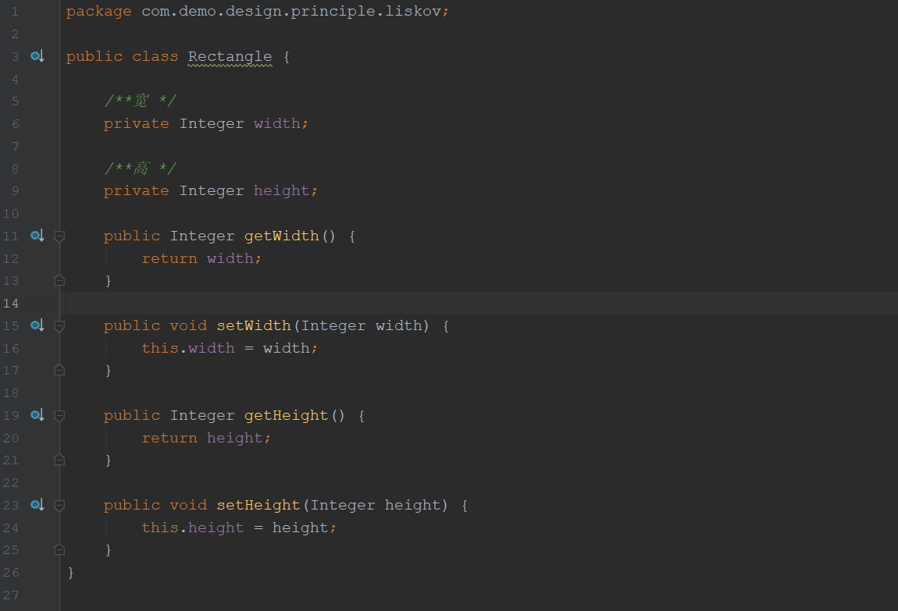The height and width of the screenshot is (611, 898).
Task: Click line number 14 in the gutter
Action: click(10, 303)
